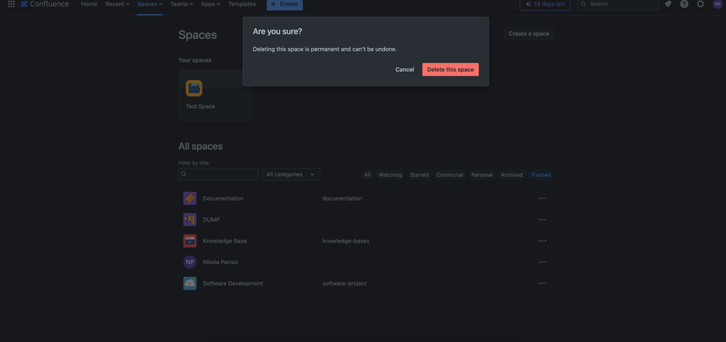Open the Software Development space link
Screen dimensions: 726x342
click(x=233, y=283)
